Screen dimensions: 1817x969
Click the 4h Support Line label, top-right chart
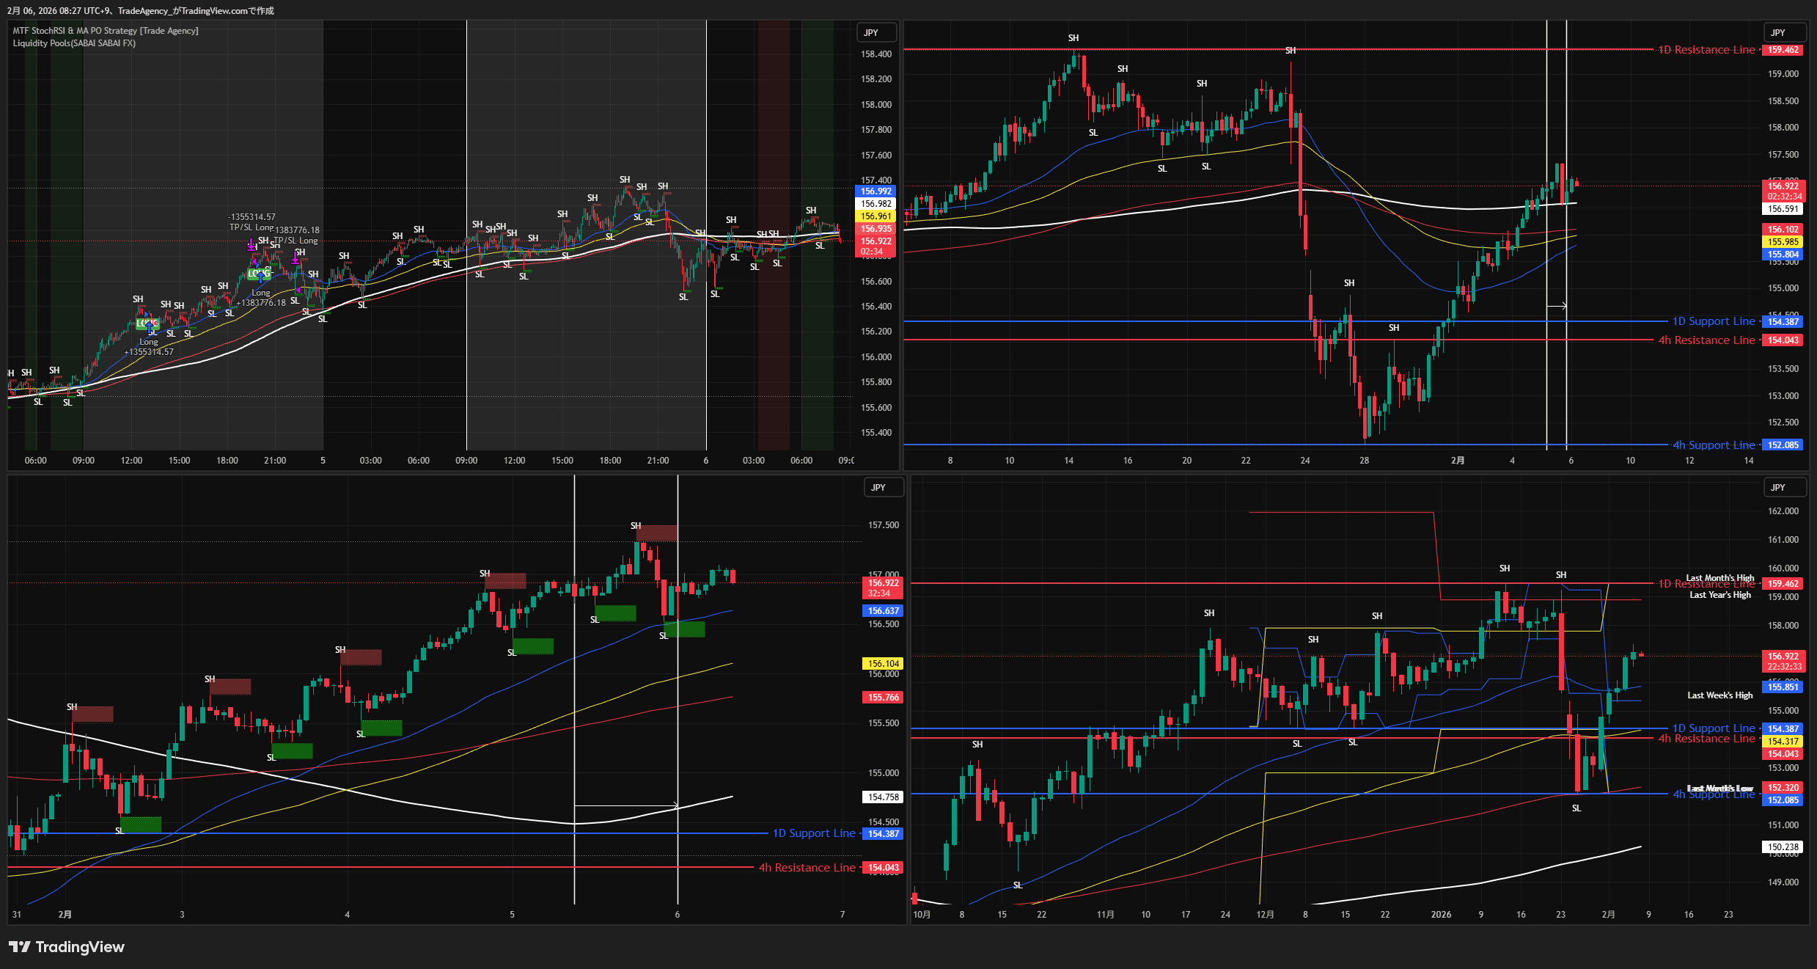[x=1714, y=445]
